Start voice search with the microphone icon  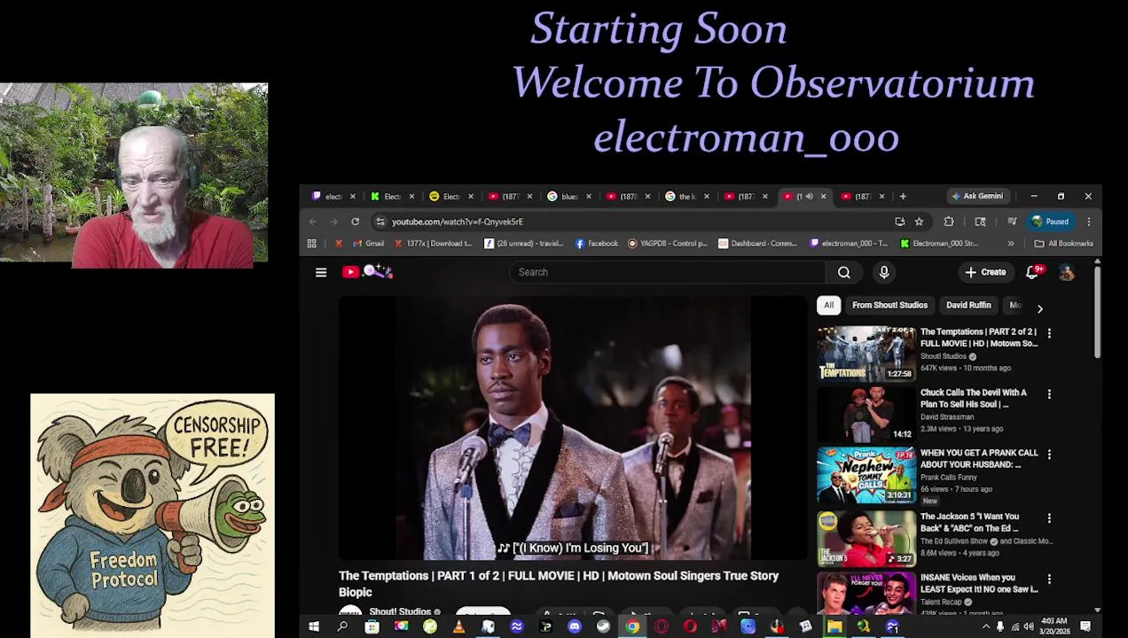(884, 272)
